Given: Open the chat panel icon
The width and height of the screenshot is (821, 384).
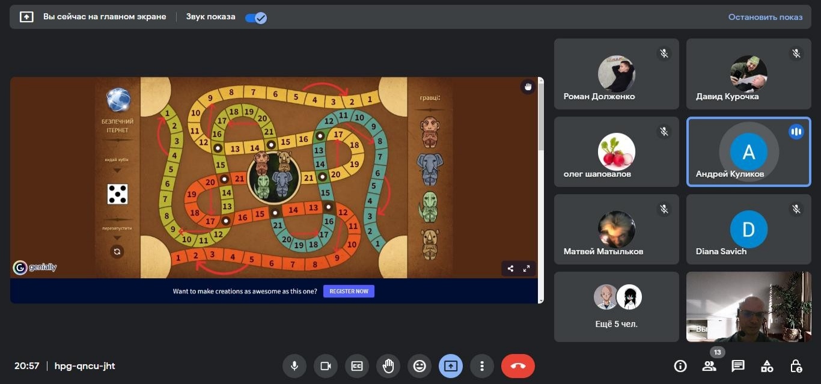Looking at the screenshot, I should click(738, 365).
